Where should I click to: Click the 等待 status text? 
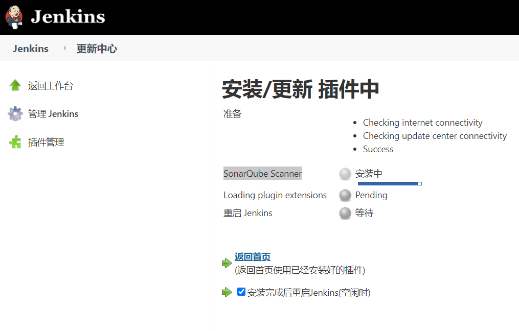pyautogui.click(x=364, y=212)
